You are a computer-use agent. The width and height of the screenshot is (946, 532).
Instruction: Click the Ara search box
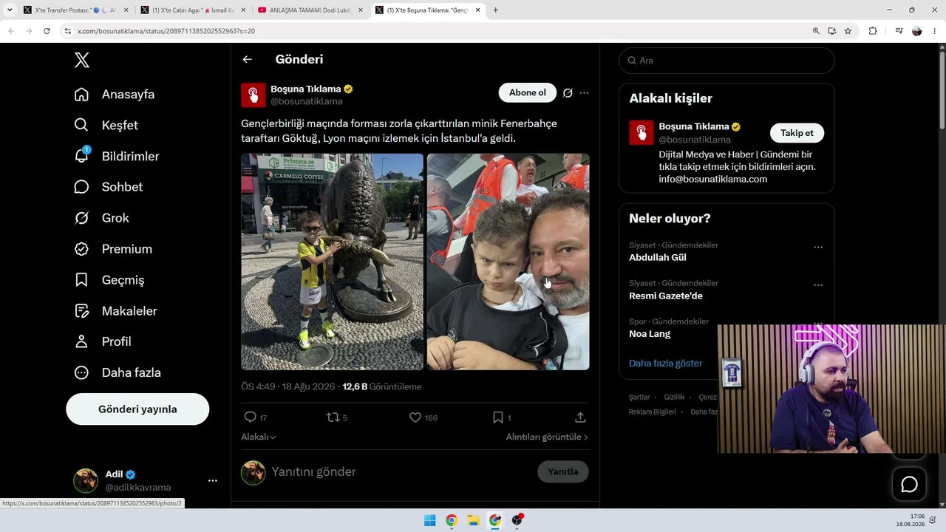pos(726,61)
